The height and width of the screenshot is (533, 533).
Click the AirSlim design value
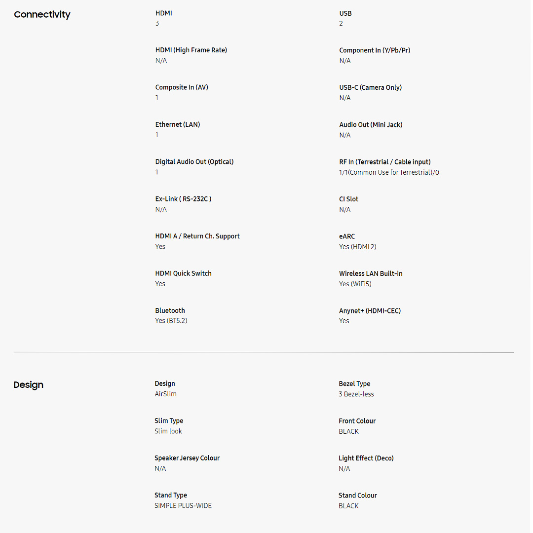tap(165, 394)
